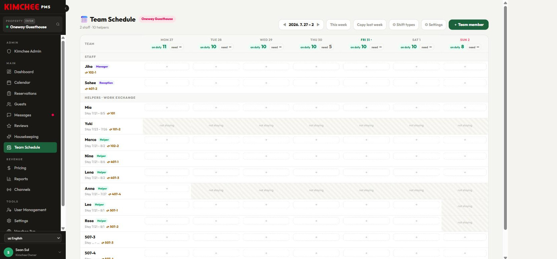The height and width of the screenshot is (259, 557).
Task: Open the Reports page
Action: click(30, 179)
